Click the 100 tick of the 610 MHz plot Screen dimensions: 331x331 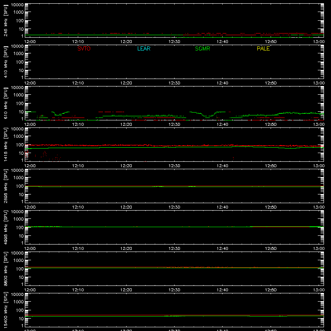[x=20, y=103]
